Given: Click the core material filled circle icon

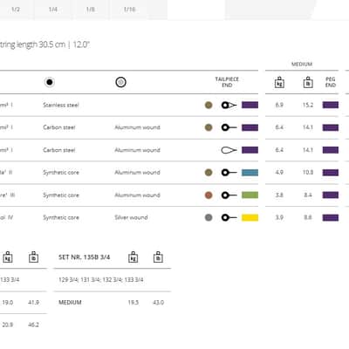Looking at the screenshot, I should coord(50,82).
